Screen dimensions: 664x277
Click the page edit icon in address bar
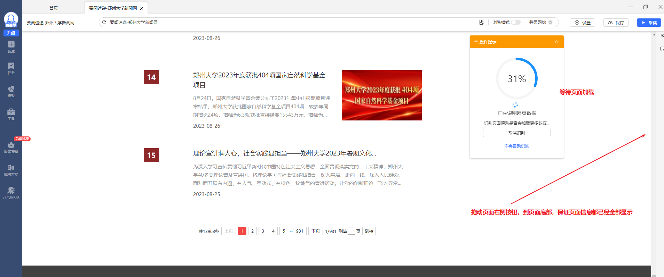tap(482, 22)
